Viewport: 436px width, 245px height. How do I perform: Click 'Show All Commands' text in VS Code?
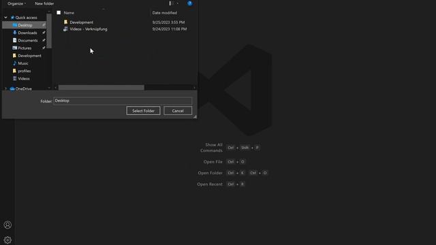[x=211, y=148]
